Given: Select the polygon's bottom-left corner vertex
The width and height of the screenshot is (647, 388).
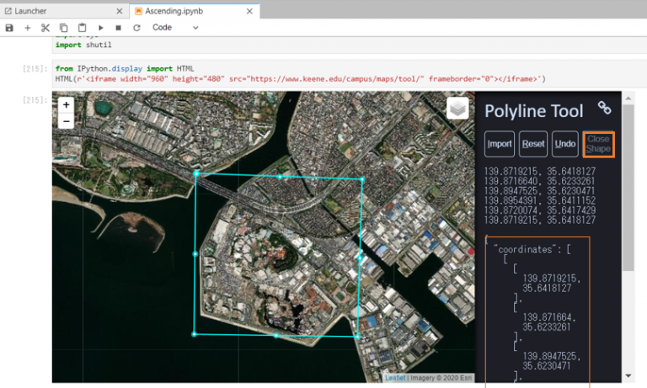Looking at the screenshot, I should [194, 334].
